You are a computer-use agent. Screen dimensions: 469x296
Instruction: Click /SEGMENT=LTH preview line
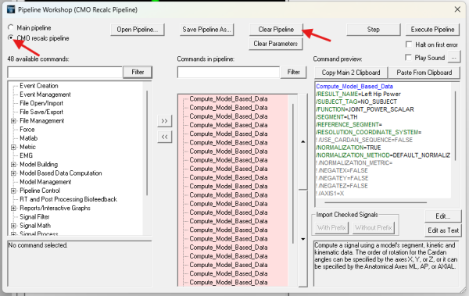337,117
